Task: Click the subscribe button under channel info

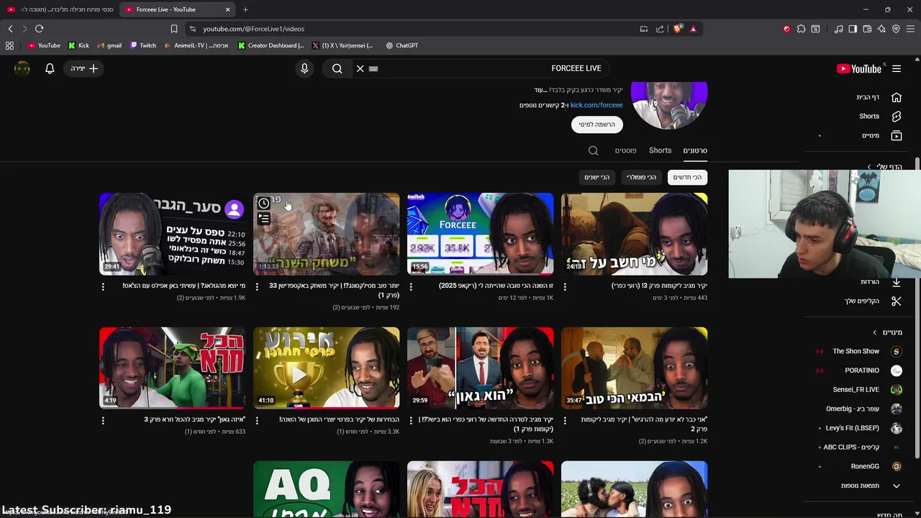Action: point(597,124)
